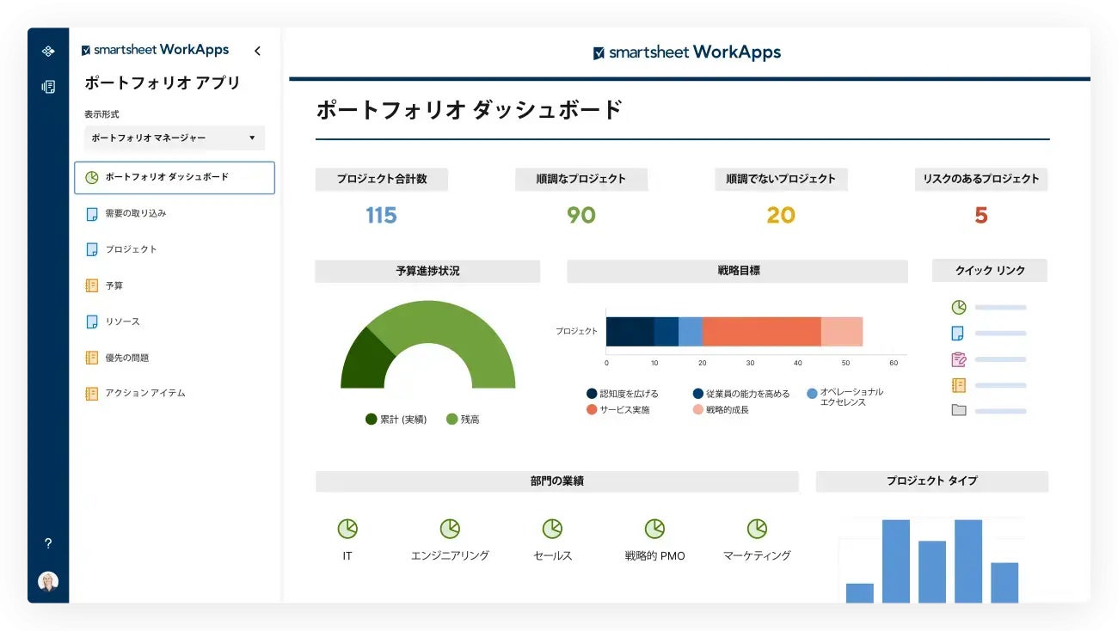Click the セールス label

(553, 556)
